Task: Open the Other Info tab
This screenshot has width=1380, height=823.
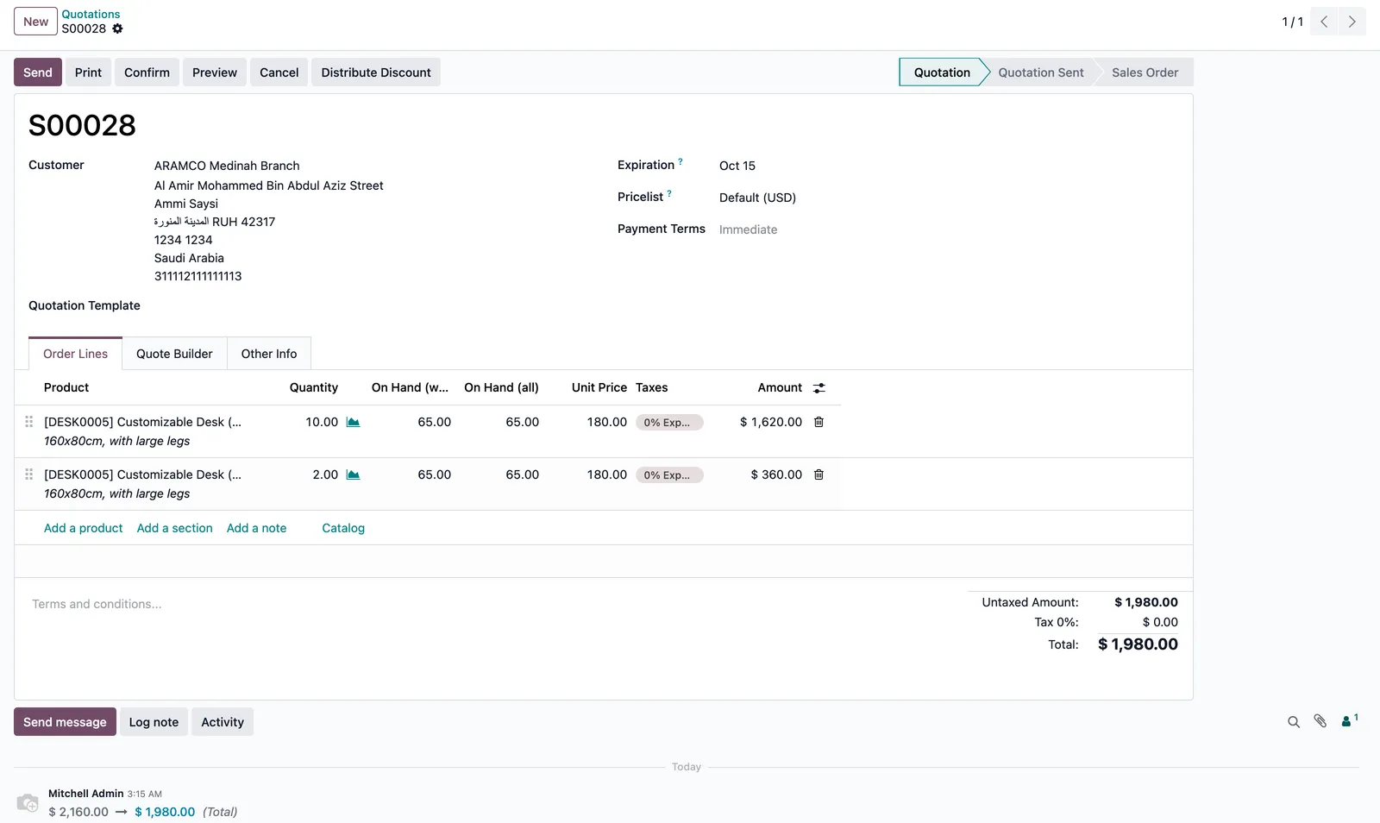Action: [x=269, y=354]
